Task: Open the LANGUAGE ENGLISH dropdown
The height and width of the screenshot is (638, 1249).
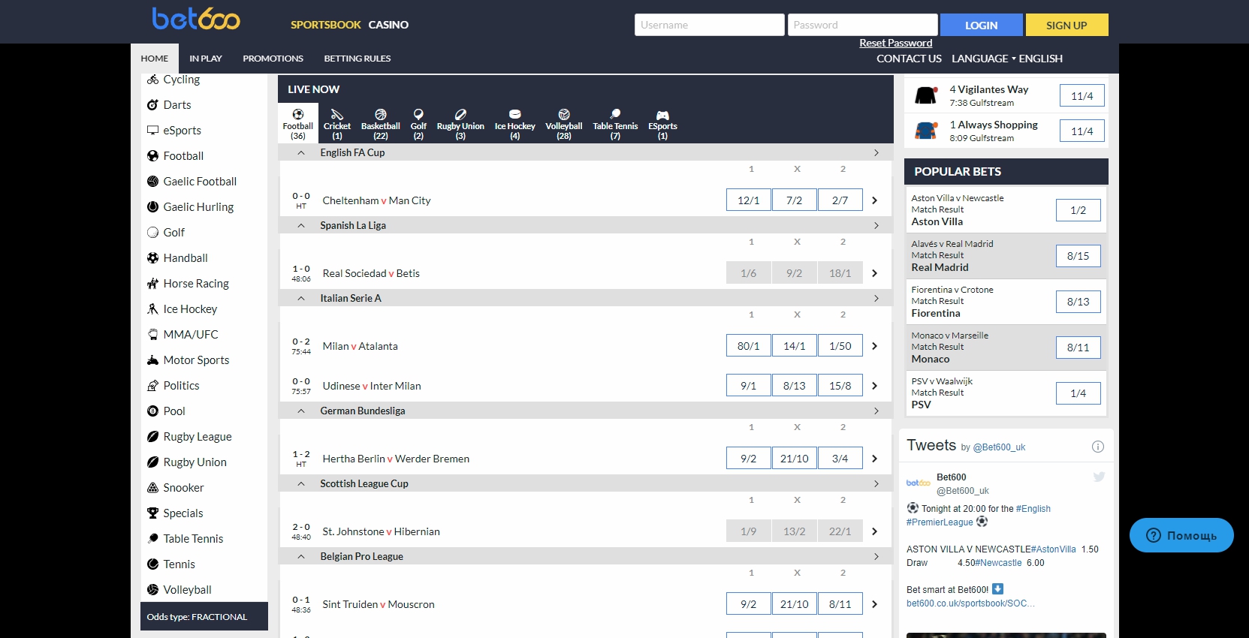Action: [1007, 59]
